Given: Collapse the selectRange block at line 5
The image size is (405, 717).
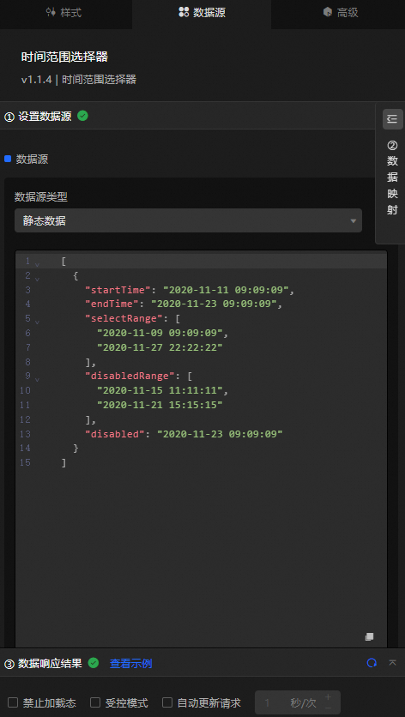Looking at the screenshot, I should tap(37, 321).
